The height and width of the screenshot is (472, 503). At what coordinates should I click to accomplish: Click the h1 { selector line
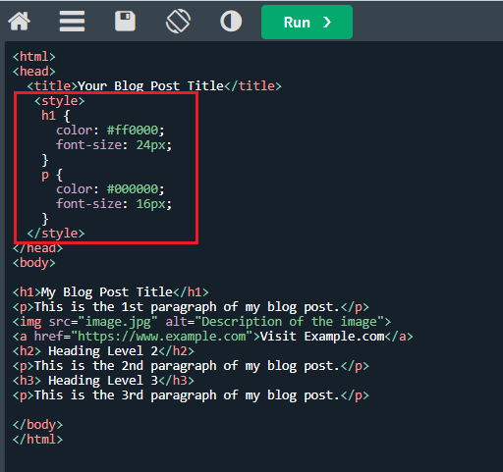point(56,116)
